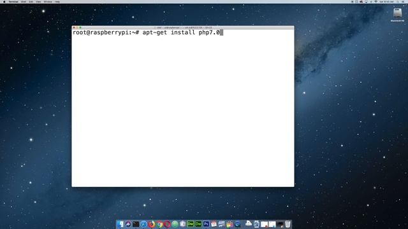Open the Calendar app in the Dock
Viewport: 408px width, 229px height.
(214, 224)
